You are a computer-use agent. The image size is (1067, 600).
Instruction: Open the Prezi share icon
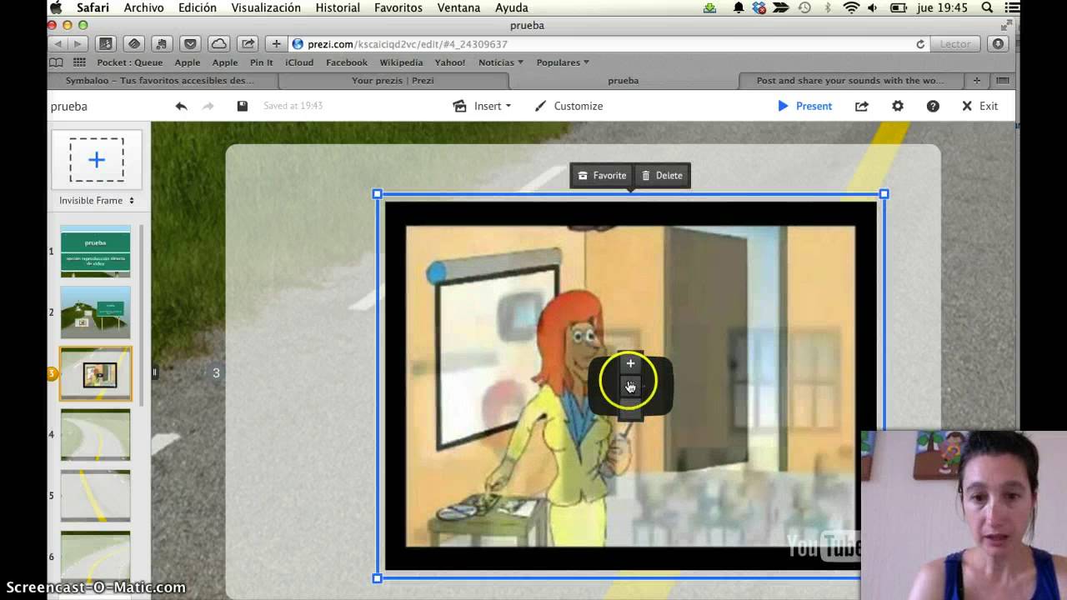pos(862,106)
